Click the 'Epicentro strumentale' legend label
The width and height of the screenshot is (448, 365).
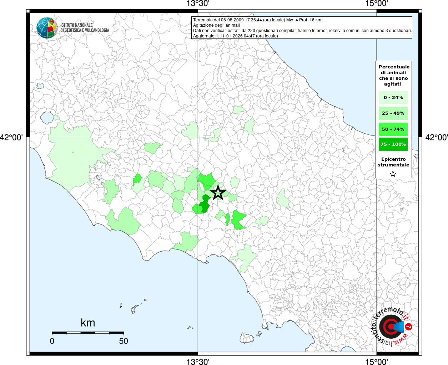[x=393, y=162]
